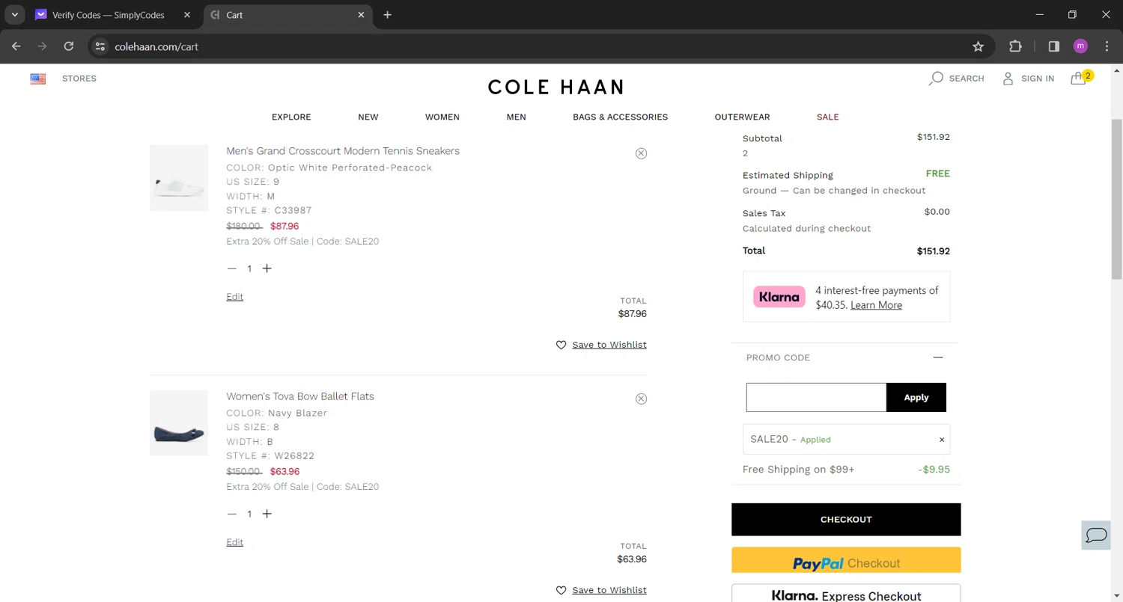Open the live chat bubble icon

tap(1097, 535)
